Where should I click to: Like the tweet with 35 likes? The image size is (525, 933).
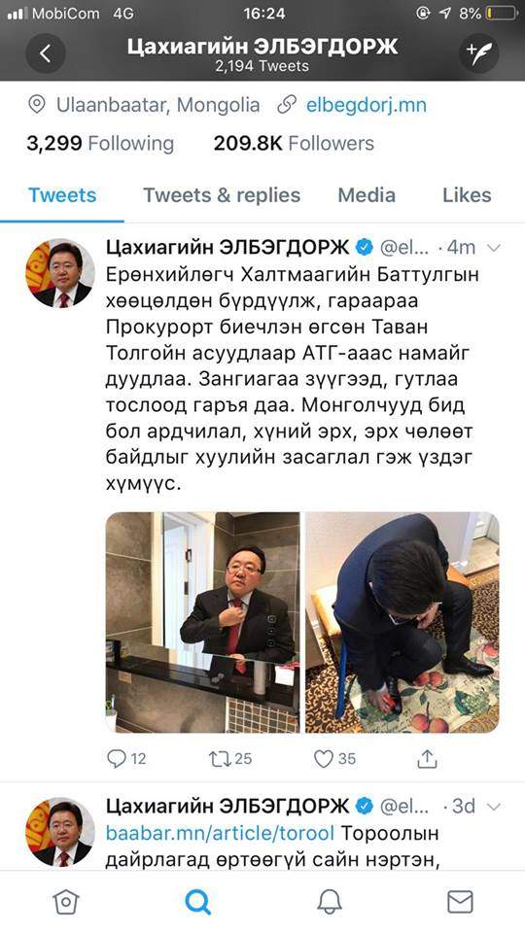[334, 758]
